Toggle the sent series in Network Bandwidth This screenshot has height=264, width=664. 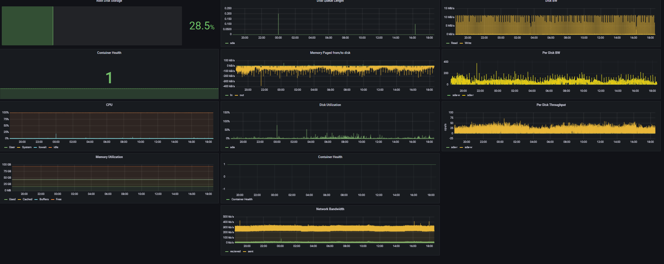point(250,252)
